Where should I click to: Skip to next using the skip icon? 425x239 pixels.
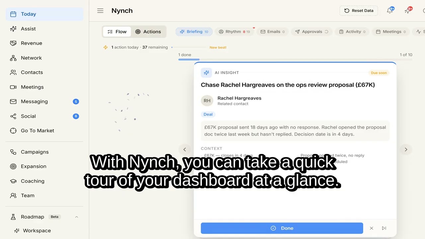point(384,228)
